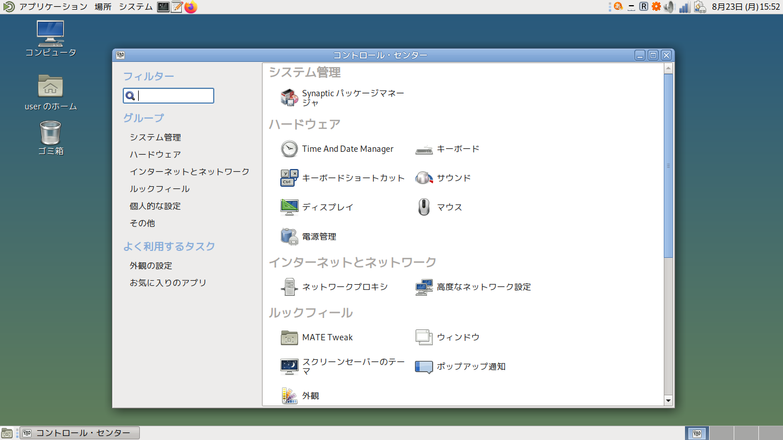This screenshot has height=440, width=783.
Task: Click コントロール・センター taskbar button
Action: click(80, 433)
